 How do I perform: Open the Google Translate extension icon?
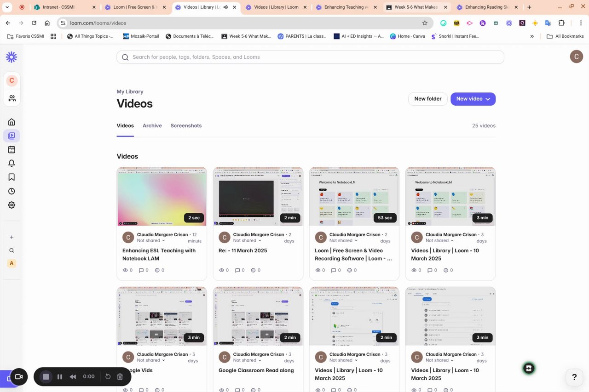548,23
